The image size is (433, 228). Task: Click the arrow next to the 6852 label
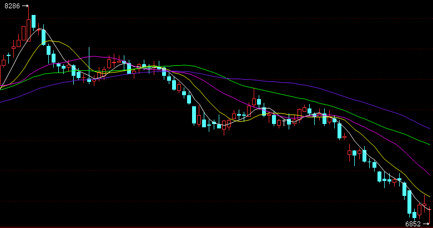[x=426, y=224]
